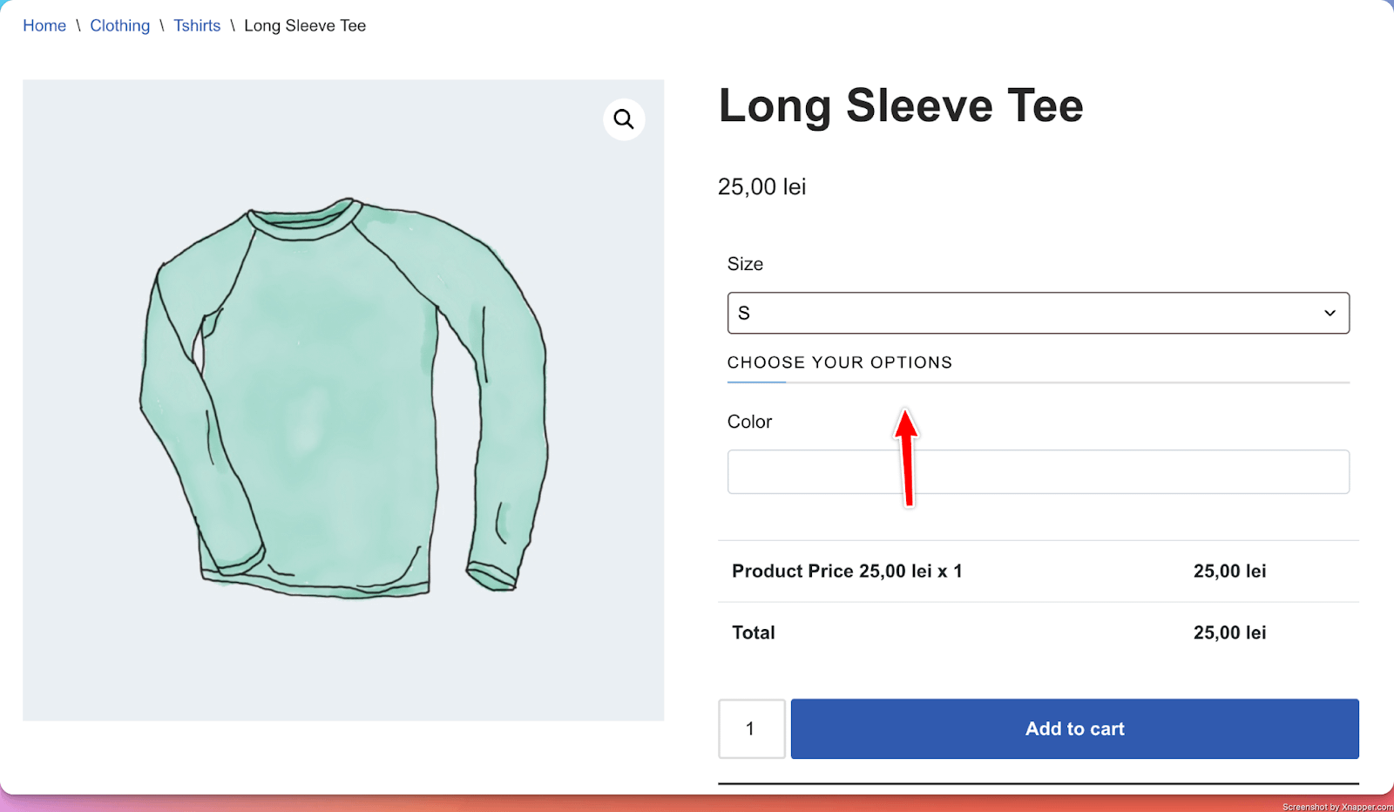The width and height of the screenshot is (1394, 812).
Task: Click into the Color text field
Action: [x=1037, y=471]
